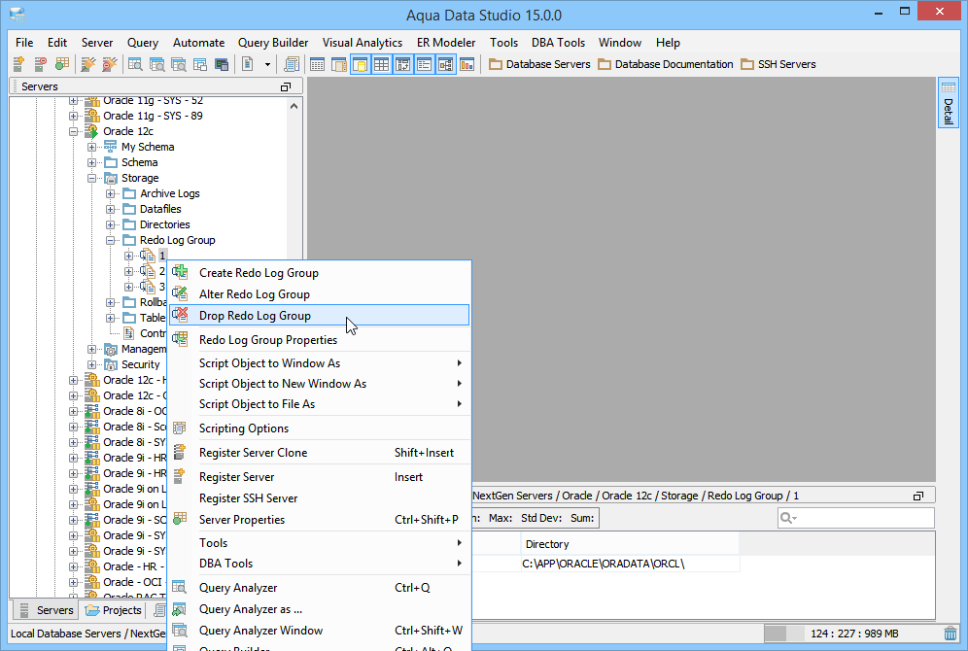Click Scripting Options in context menu
The height and width of the screenshot is (651, 968).
(x=320, y=428)
